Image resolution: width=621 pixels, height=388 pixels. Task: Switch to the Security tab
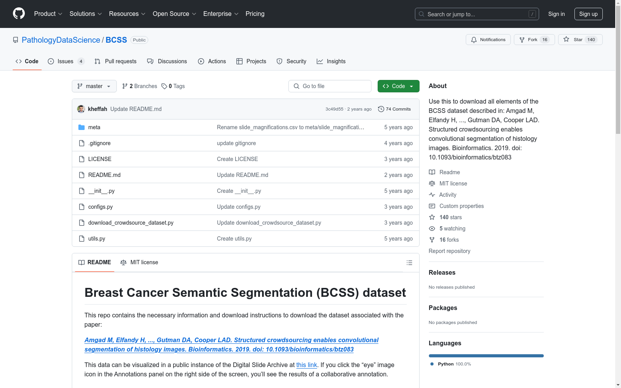click(x=291, y=61)
